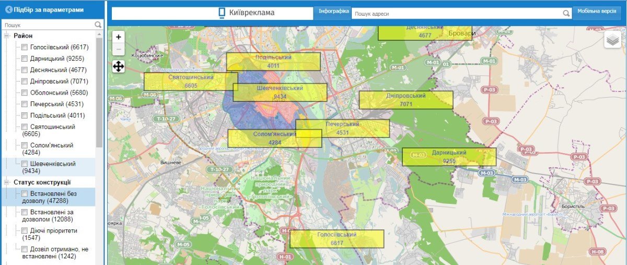Check Встановлені за дозволом (12088) checkbox

click(25, 212)
